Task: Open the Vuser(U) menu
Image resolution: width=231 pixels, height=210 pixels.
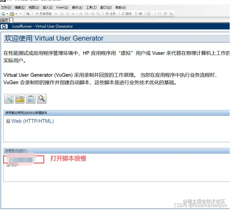Action: [62, 8]
